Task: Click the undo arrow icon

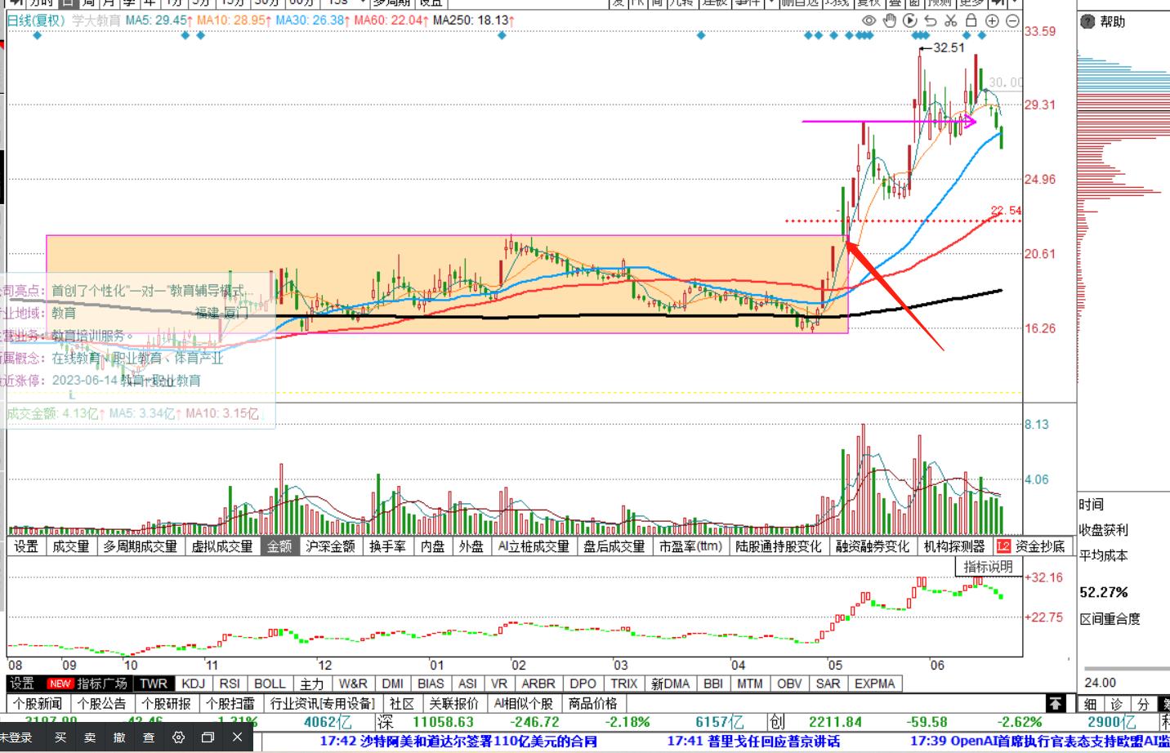Action: tap(931, 20)
